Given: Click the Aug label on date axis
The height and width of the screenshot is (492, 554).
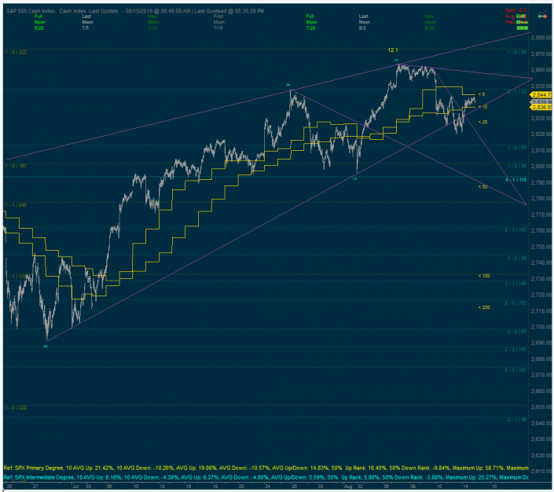Looking at the screenshot, I should [x=348, y=486].
